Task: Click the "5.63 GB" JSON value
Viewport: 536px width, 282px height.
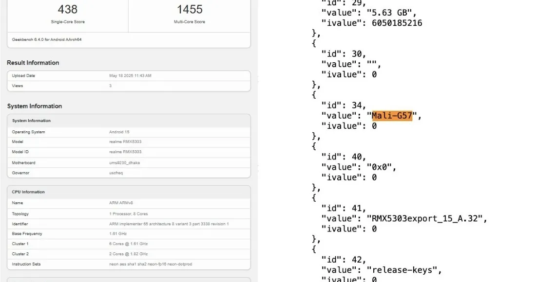Action: pyautogui.click(x=393, y=13)
